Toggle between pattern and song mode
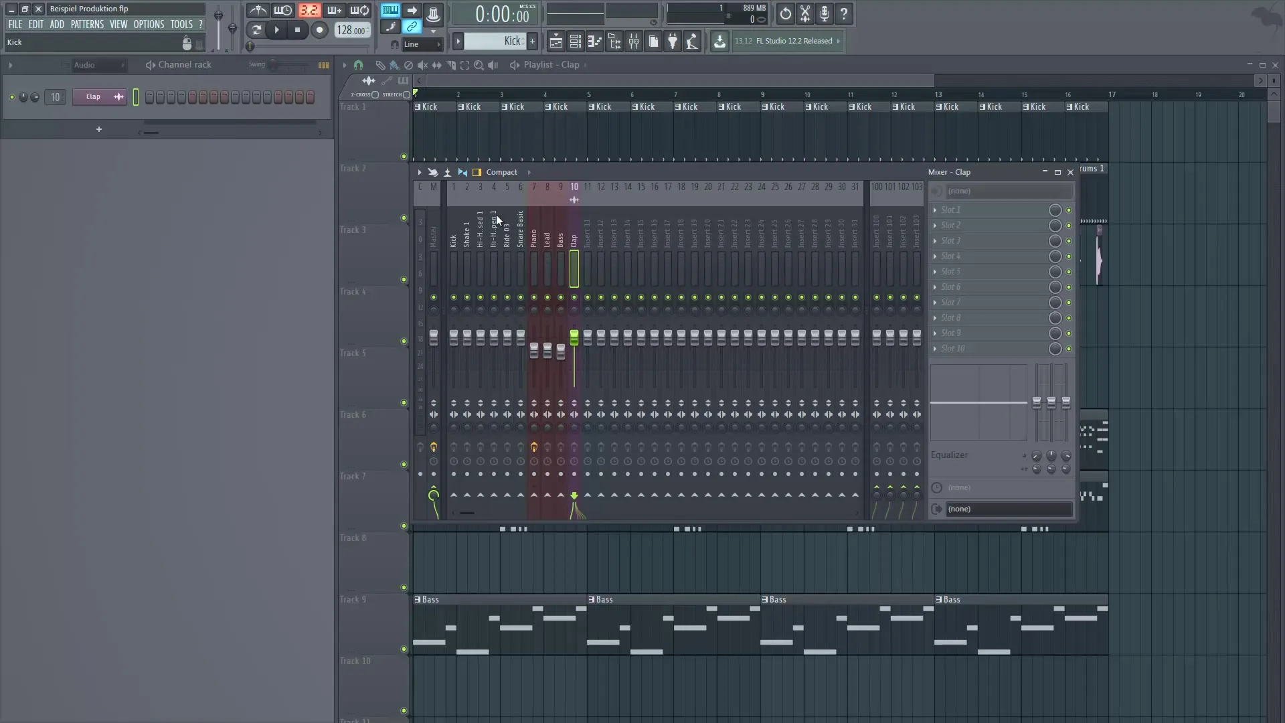 point(390,10)
